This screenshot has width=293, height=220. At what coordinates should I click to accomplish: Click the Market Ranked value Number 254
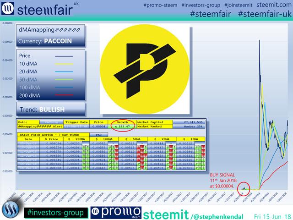click(x=189, y=126)
